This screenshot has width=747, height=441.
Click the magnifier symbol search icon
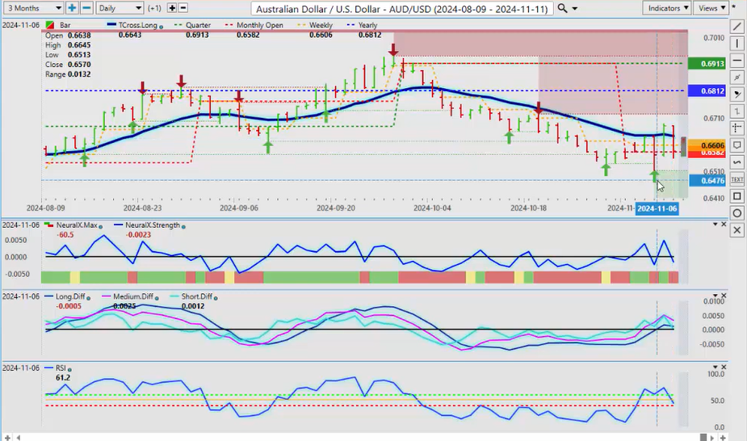click(563, 8)
